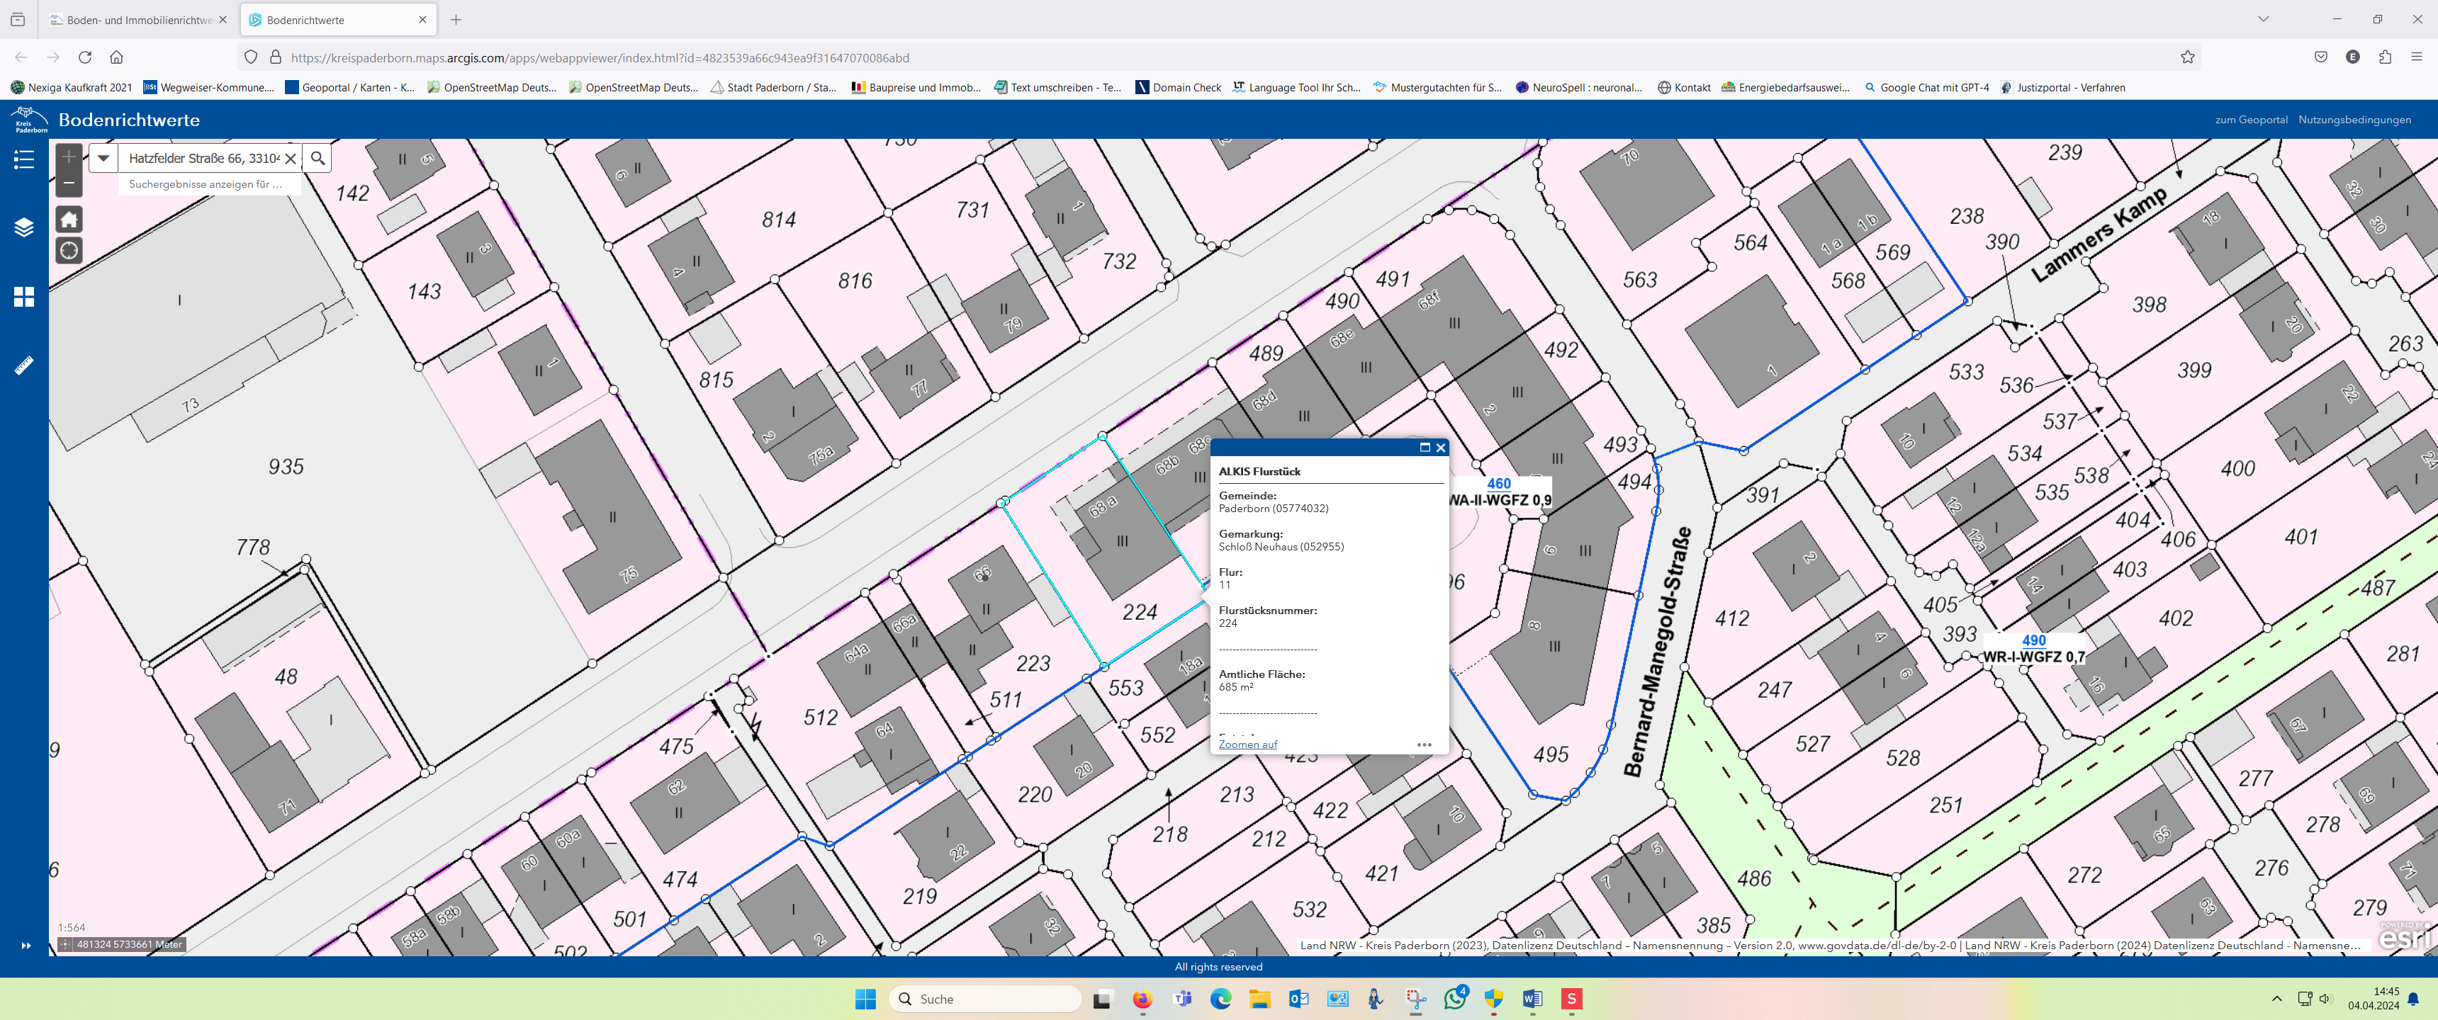
Task: Switch to Boden- und Immobilienrichtwerte tab
Action: (138, 19)
